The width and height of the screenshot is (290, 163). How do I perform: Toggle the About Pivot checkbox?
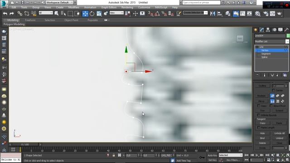[x=271, y=105]
